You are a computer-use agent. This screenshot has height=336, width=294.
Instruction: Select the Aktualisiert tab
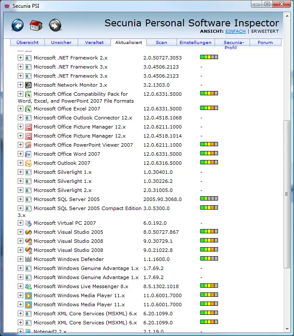coord(129,42)
